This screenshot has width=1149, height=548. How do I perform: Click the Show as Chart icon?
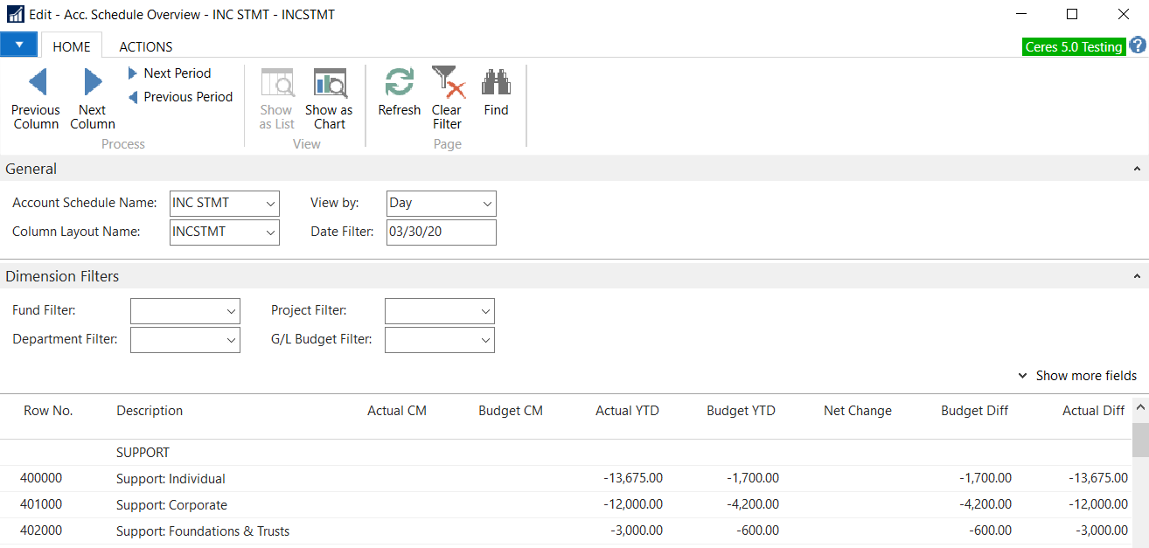[329, 83]
